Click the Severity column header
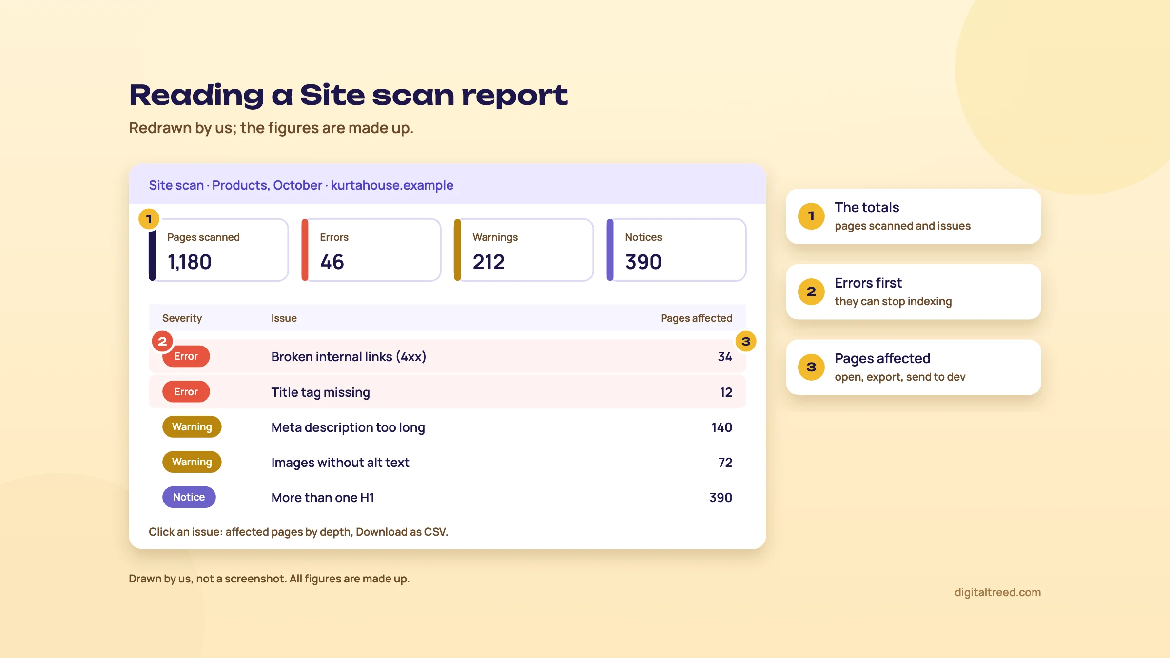This screenshot has height=658, width=1170. click(182, 318)
